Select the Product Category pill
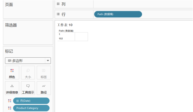 pyautogui.click(x=31, y=108)
